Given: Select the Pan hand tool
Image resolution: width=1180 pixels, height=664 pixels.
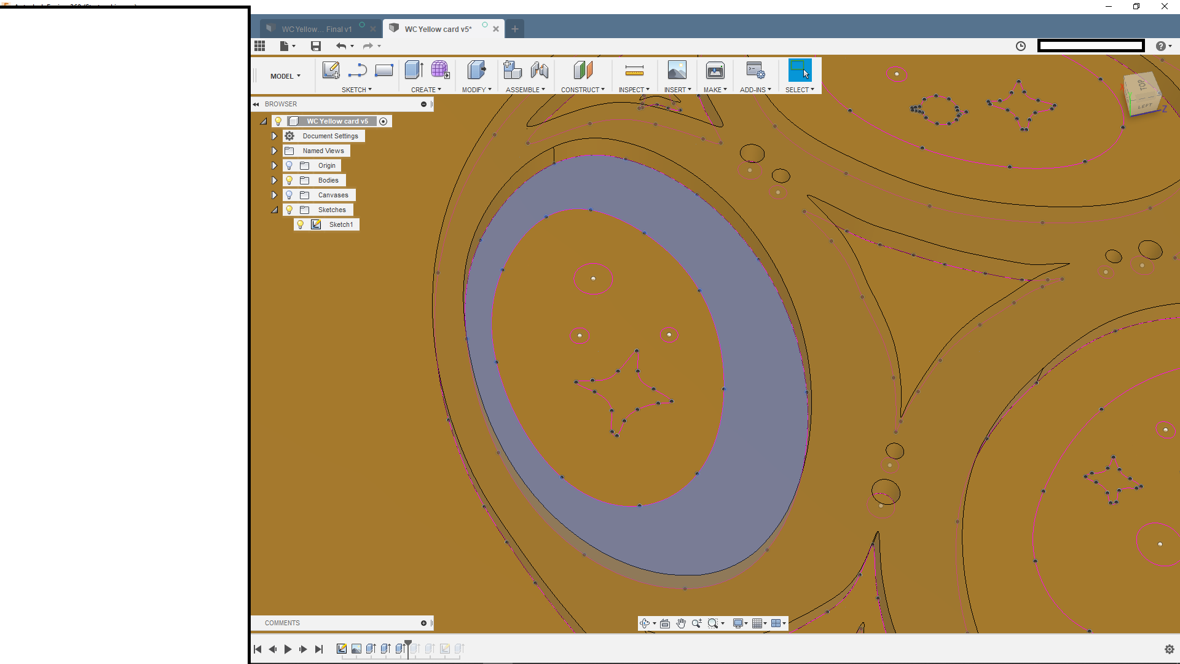Looking at the screenshot, I should click(681, 623).
